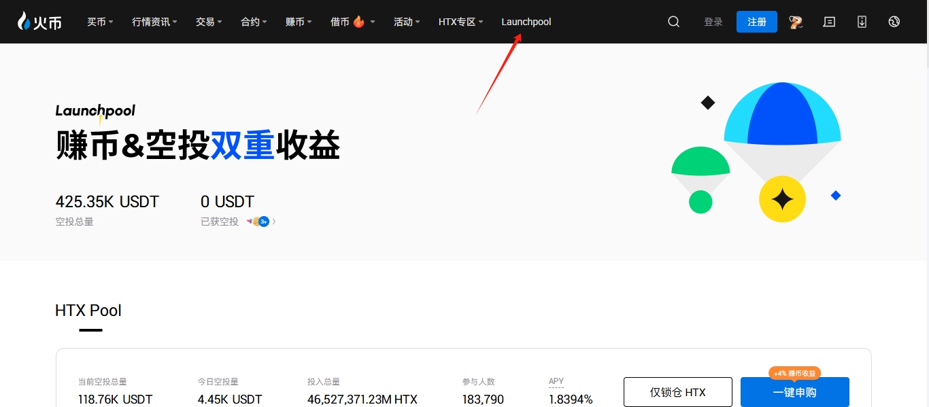Open the language globe icon
929x407 pixels.
[x=894, y=22]
